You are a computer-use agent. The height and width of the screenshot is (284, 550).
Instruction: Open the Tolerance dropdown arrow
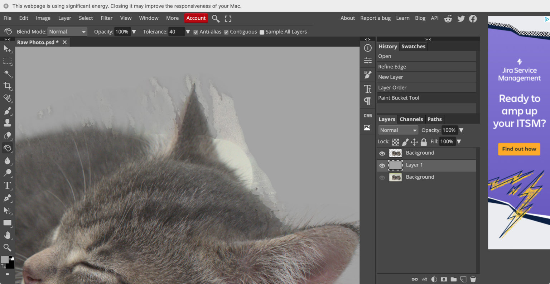point(188,32)
